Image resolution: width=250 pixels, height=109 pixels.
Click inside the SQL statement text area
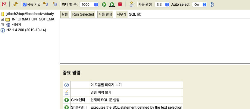click(155, 41)
